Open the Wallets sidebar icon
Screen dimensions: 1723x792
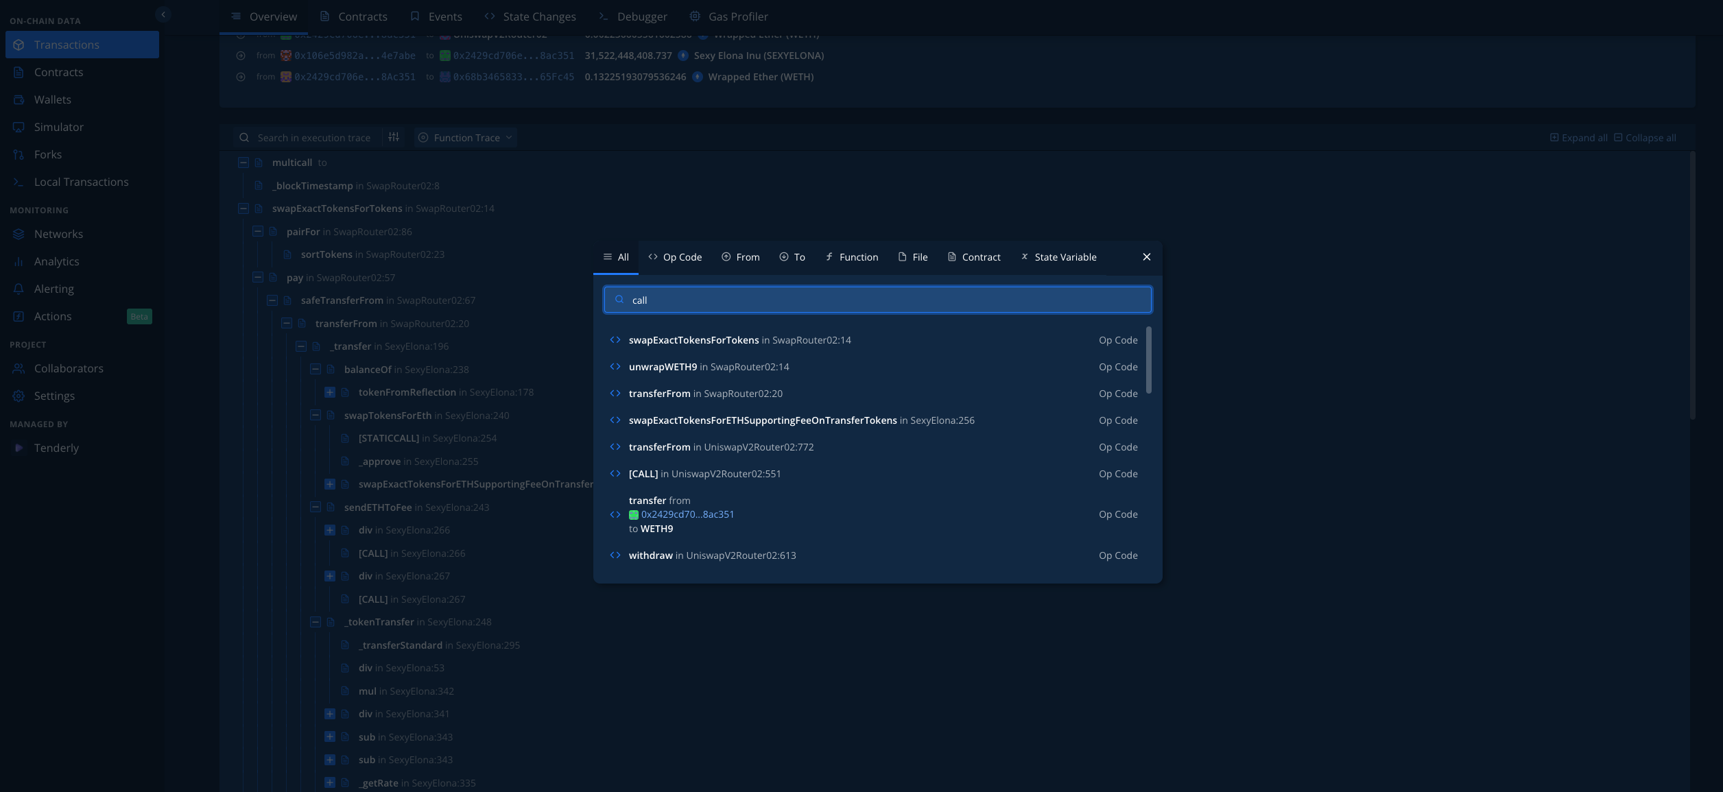coord(19,99)
